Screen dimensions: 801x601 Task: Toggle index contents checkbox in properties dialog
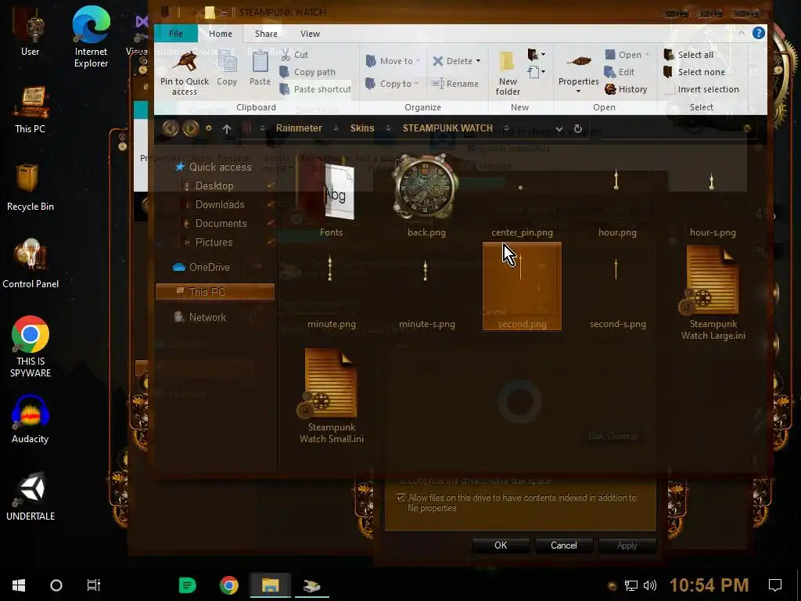pos(401,498)
